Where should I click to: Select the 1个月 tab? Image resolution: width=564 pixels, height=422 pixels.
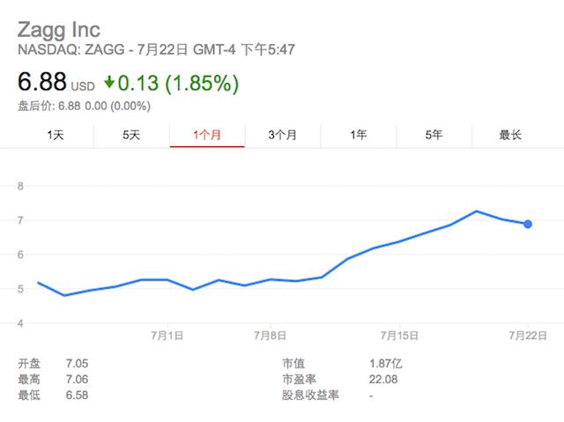click(207, 135)
